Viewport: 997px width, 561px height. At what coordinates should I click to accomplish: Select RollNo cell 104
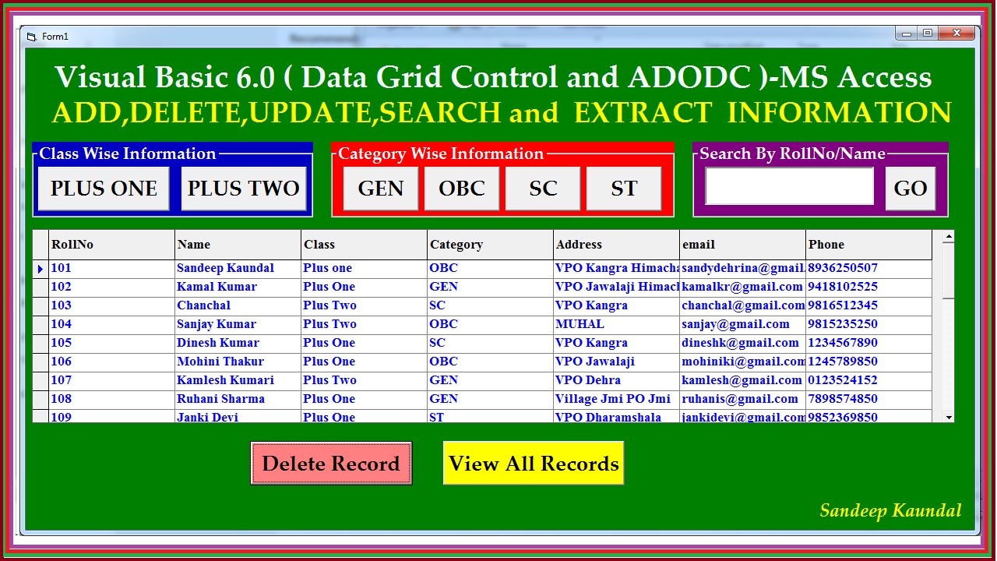tap(111, 324)
